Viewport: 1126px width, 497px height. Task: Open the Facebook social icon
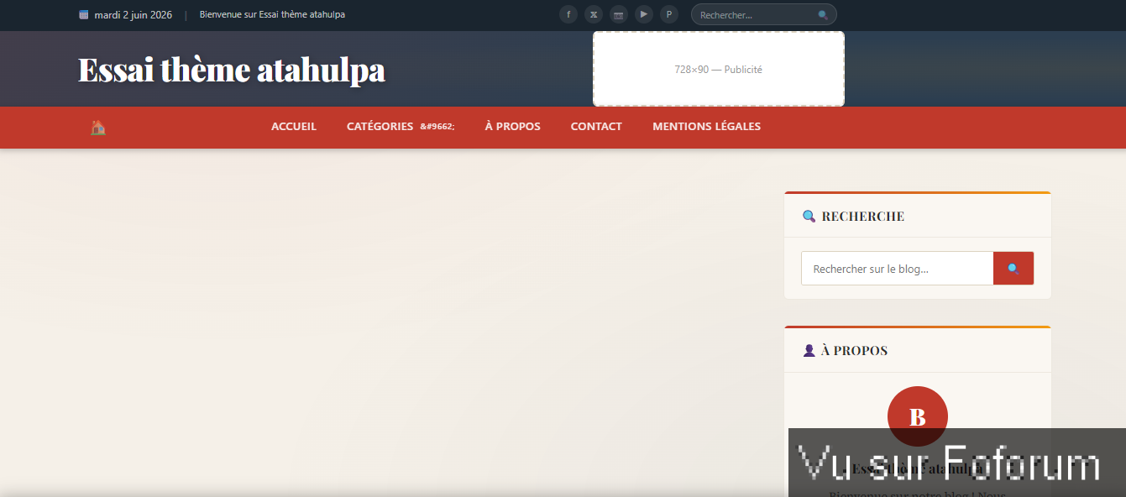coord(568,14)
